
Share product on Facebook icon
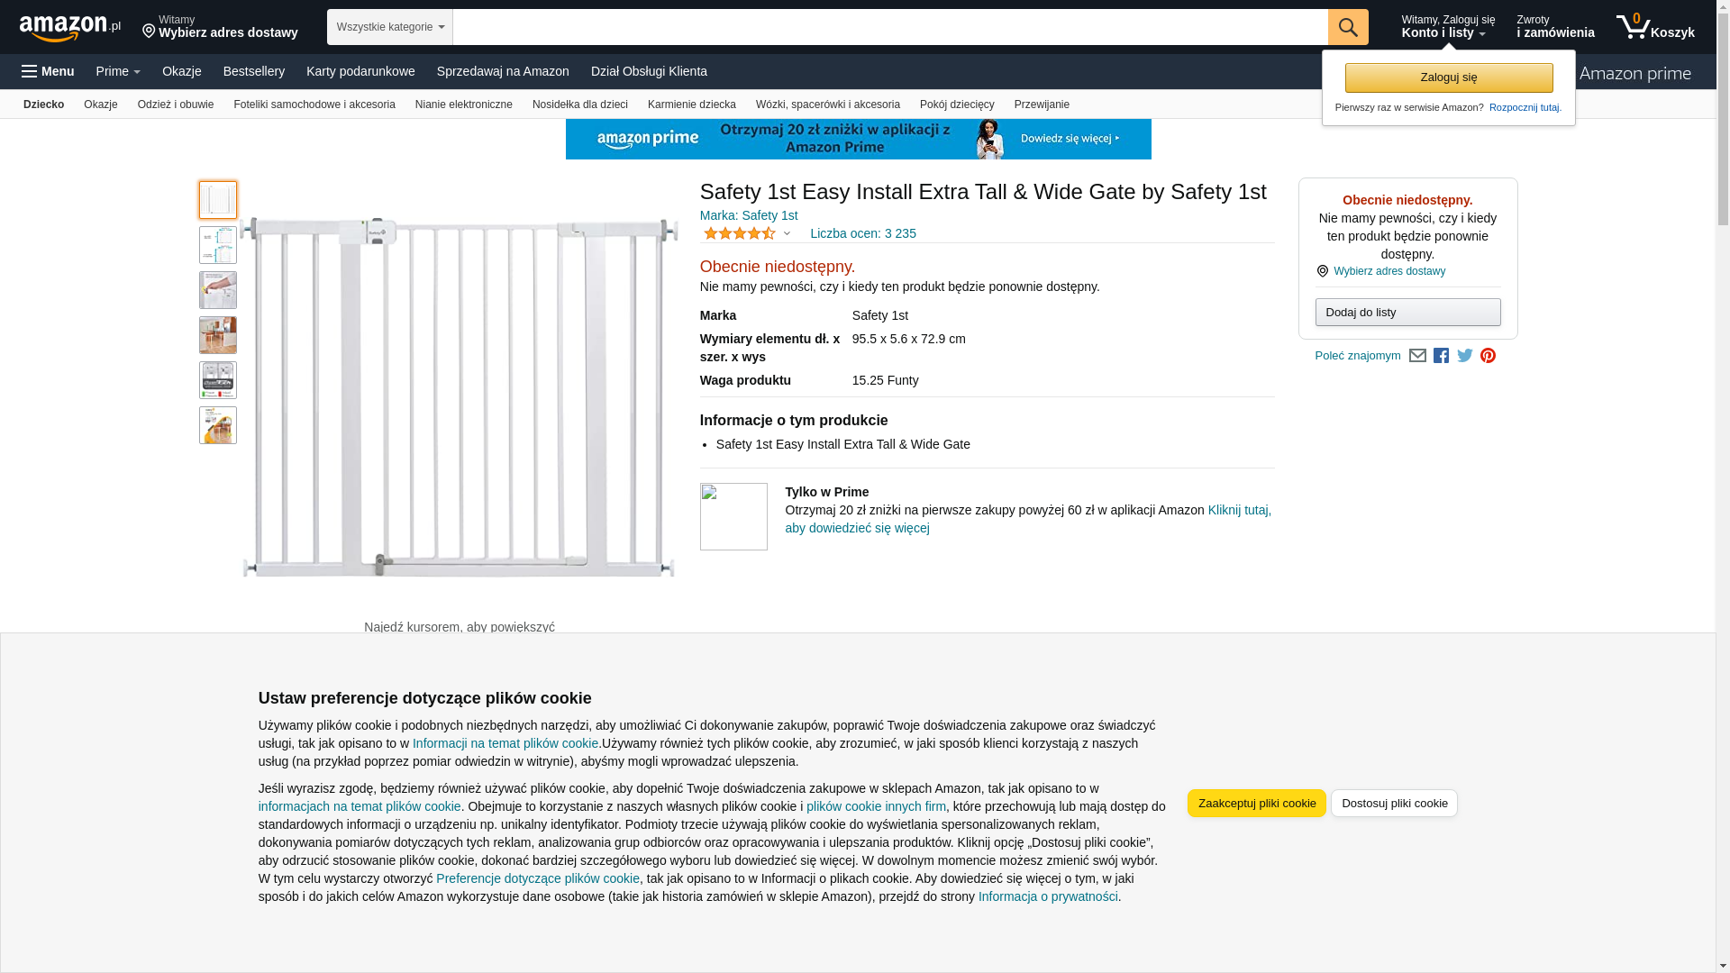(x=1441, y=356)
